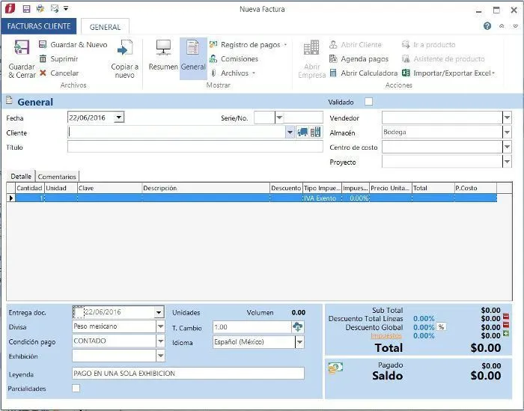Expand the Vendedor dropdown
Image resolution: width=524 pixels, height=411 pixels.
(x=507, y=118)
